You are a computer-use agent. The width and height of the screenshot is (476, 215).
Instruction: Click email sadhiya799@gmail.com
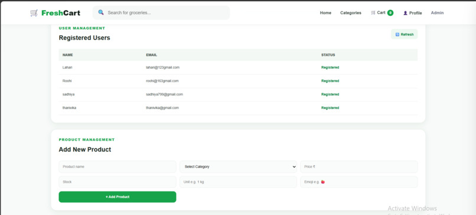coord(165,94)
